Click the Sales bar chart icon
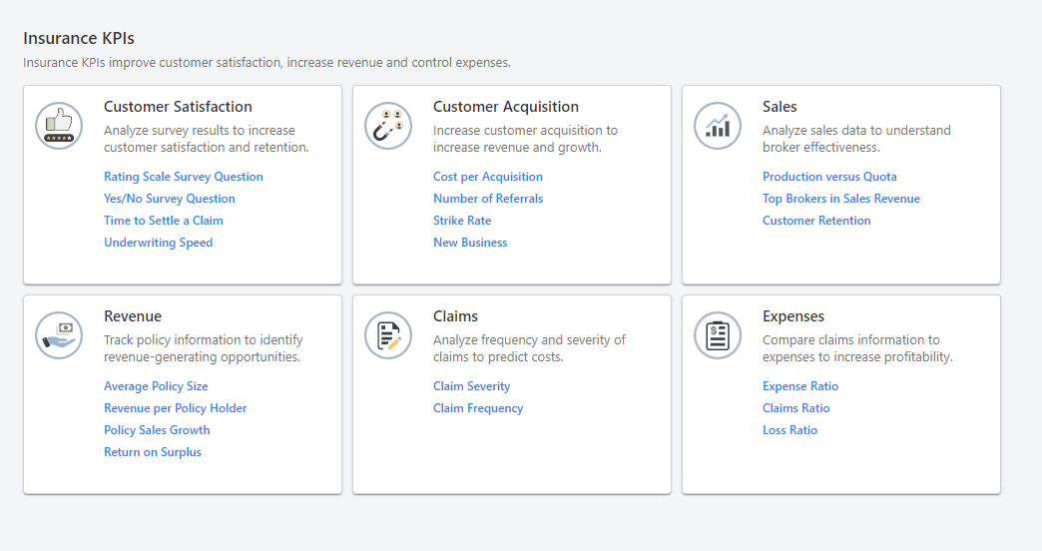Image resolution: width=1042 pixels, height=551 pixels. pyautogui.click(x=718, y=126)
